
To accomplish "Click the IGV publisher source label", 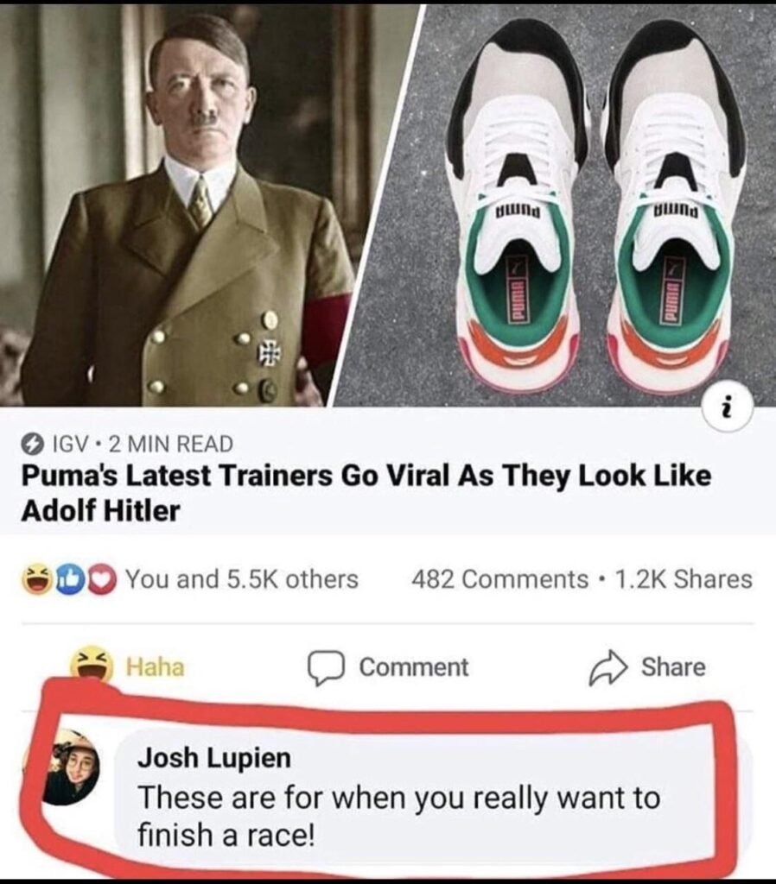I will point(71,445).
